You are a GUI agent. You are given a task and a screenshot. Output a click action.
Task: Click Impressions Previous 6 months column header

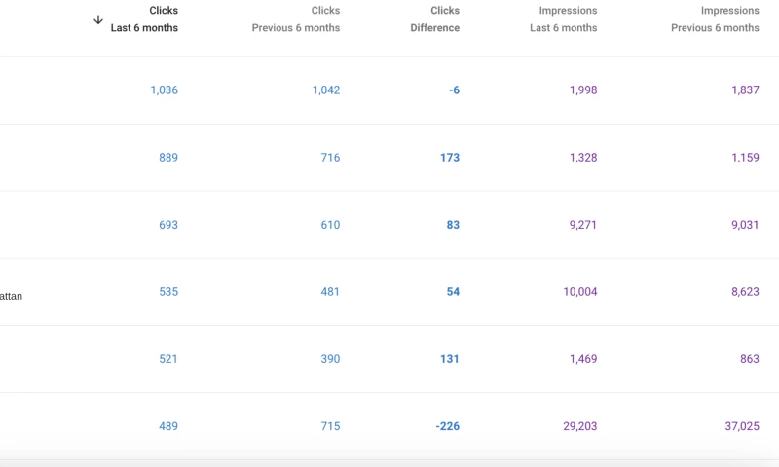(x=715, y=19)
